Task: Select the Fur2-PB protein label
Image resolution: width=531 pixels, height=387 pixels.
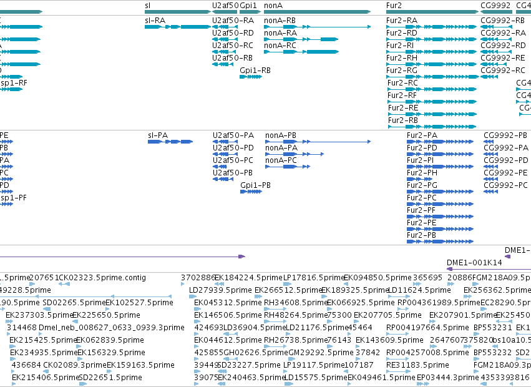Action: [421, 235]
